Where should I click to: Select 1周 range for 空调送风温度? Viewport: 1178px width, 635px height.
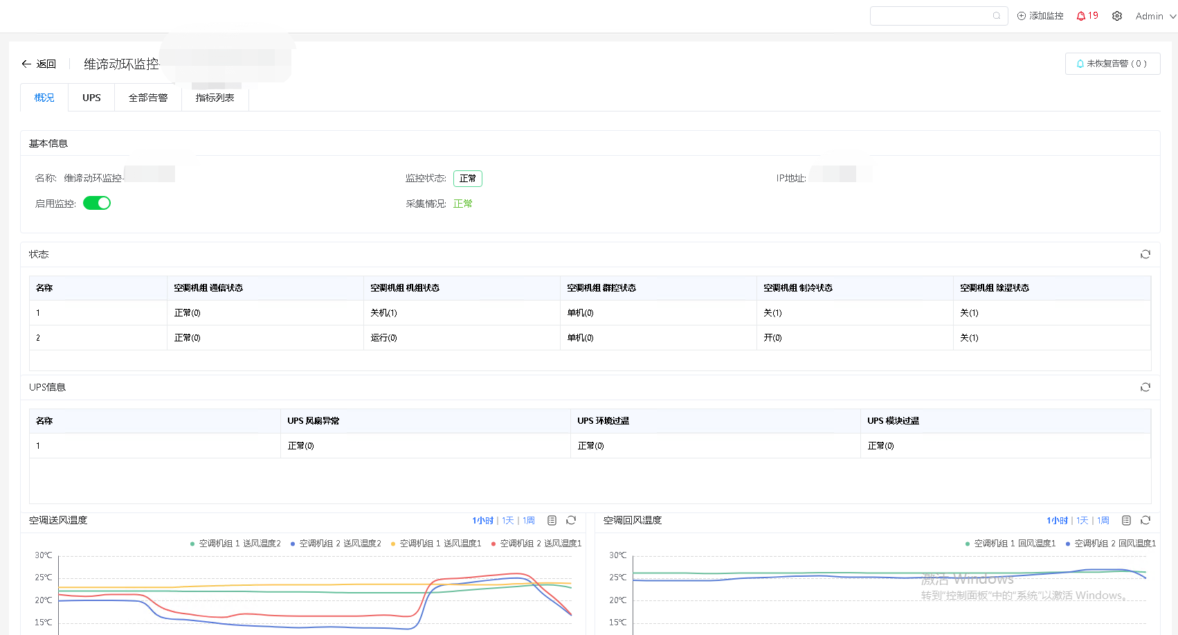point(529,521)
